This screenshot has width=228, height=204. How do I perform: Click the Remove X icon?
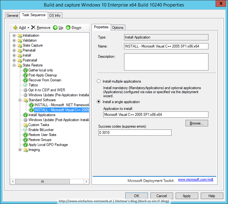[x=33, y=27]
